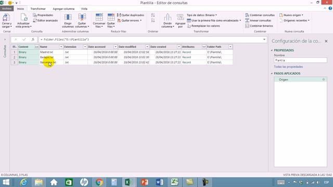Click the Windows Start button
Image resolution: width=333 pixels, height=187 pixels.
(6, 182)
